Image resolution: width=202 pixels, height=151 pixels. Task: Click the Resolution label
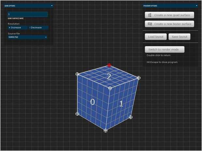(14, 24)
